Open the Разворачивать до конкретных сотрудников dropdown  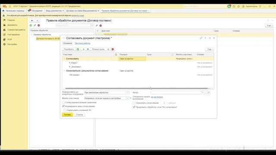(128, 93)
